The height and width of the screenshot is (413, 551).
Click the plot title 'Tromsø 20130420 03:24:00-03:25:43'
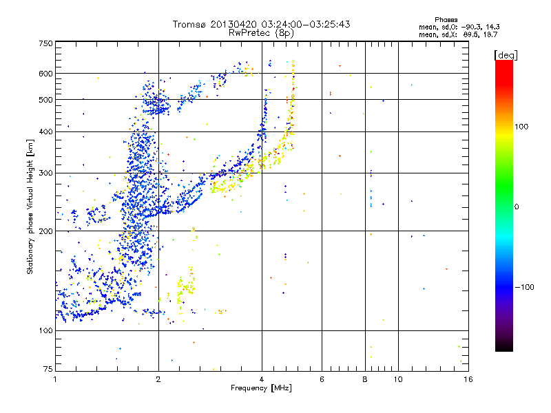point(261,24)
